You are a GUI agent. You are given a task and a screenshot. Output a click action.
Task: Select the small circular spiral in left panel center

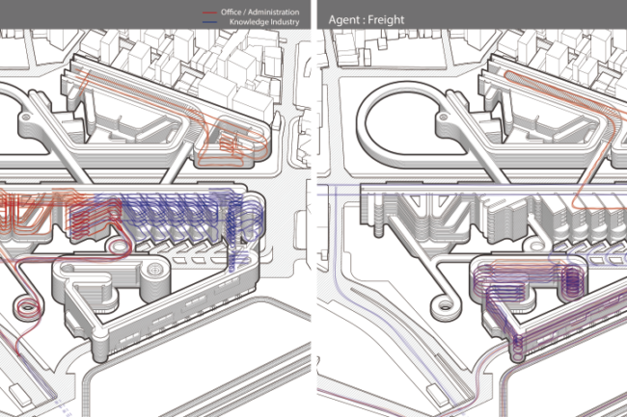(121, 247)
